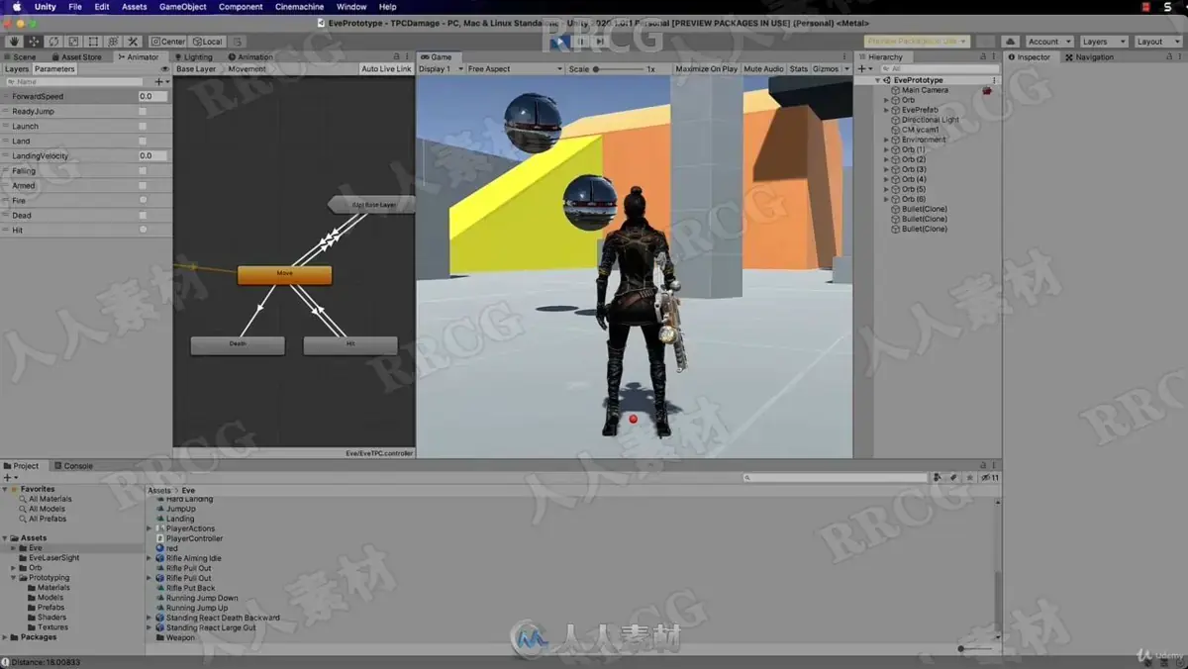The image size is (1188, 669).
Task: Click search-by-type icon in Project panel
Action: pyautogui.click(x=938, y=477)
